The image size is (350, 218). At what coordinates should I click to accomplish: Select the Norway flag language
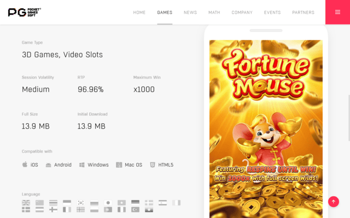(80, 209)
